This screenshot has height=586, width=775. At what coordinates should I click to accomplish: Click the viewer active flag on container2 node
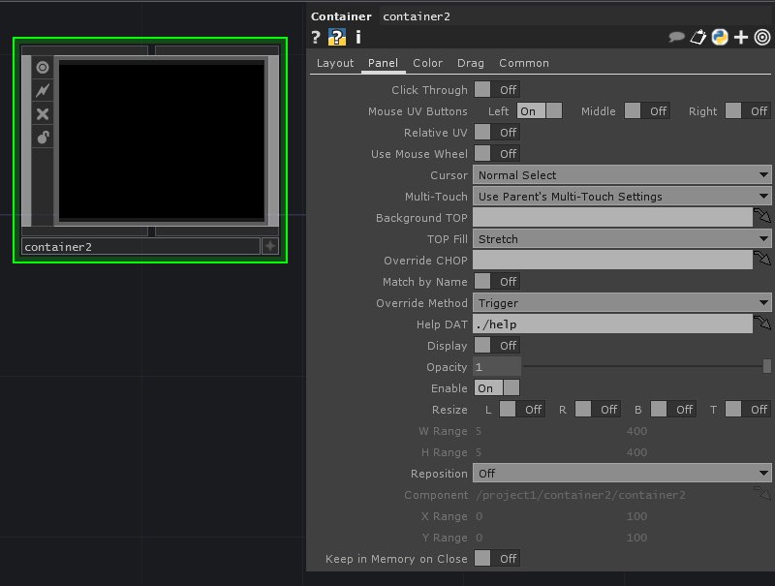click(43, 67)
